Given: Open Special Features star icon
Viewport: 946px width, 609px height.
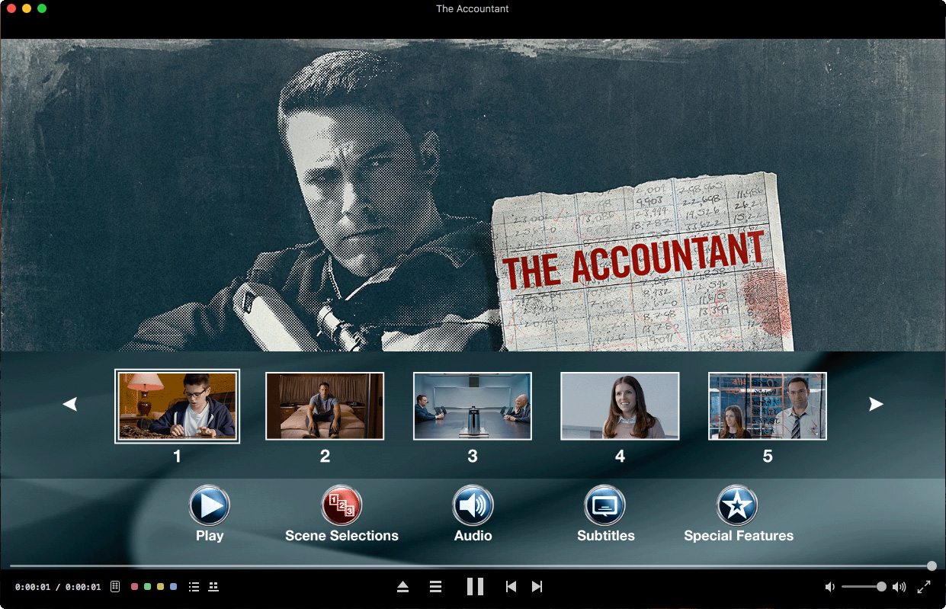Looking at the screenshot, I should click(x=737, y=505).
